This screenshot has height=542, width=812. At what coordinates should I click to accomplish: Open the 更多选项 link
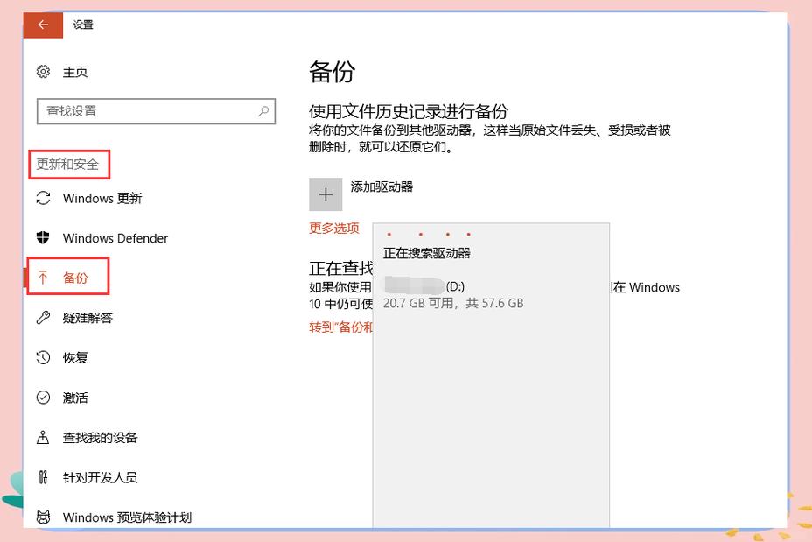[x=334, y=228]
